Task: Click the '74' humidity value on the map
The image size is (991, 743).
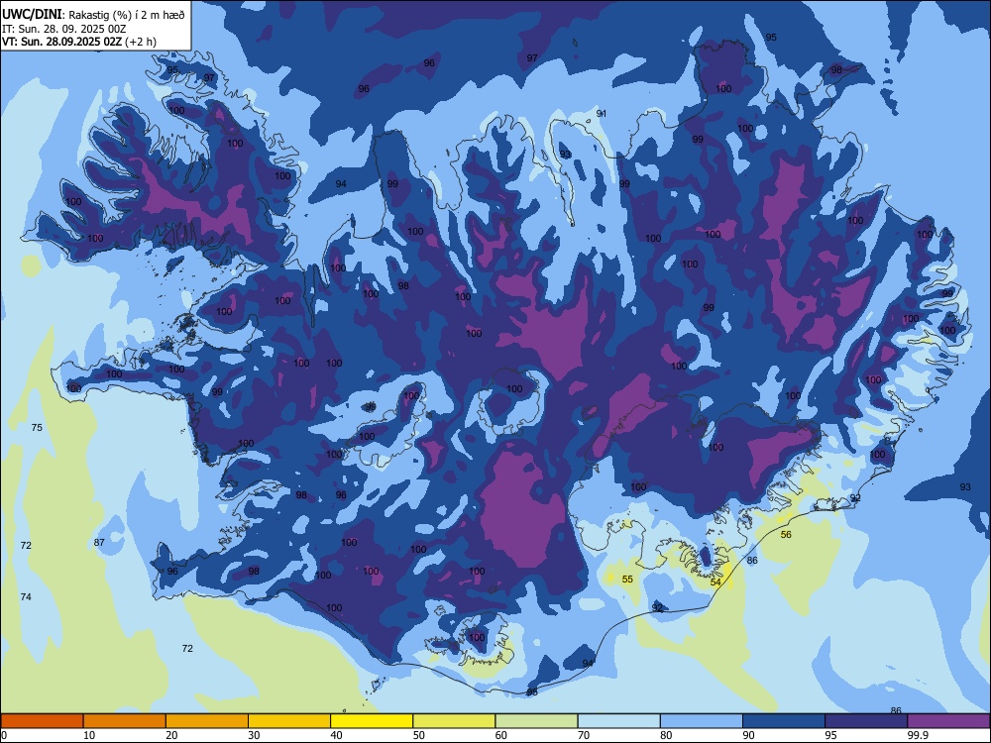Action: pyautogui.click(x=26, y=597)
